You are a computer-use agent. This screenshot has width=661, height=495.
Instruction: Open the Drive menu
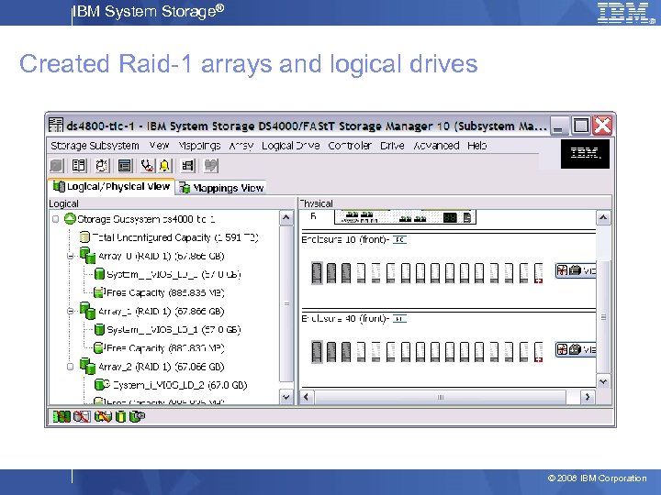(392, 146)
